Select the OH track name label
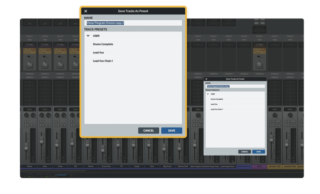This screenshot has height=194, width=320. coord(75,167)
